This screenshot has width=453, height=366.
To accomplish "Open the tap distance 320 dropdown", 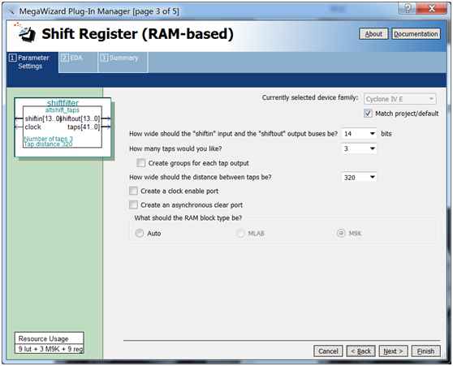I will [359, 177].
